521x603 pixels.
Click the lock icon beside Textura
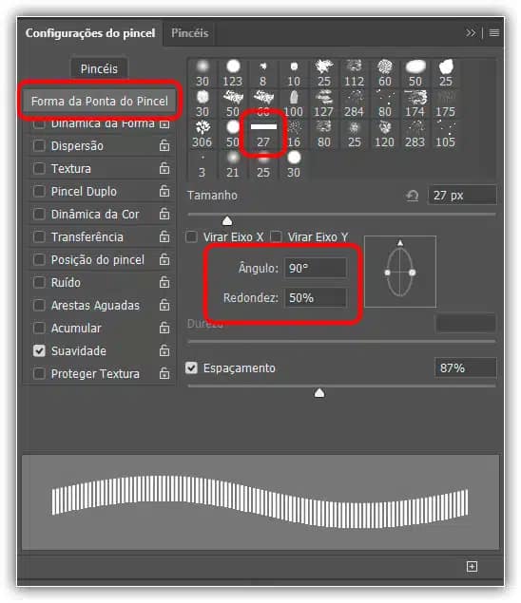[x=164, y=168]
